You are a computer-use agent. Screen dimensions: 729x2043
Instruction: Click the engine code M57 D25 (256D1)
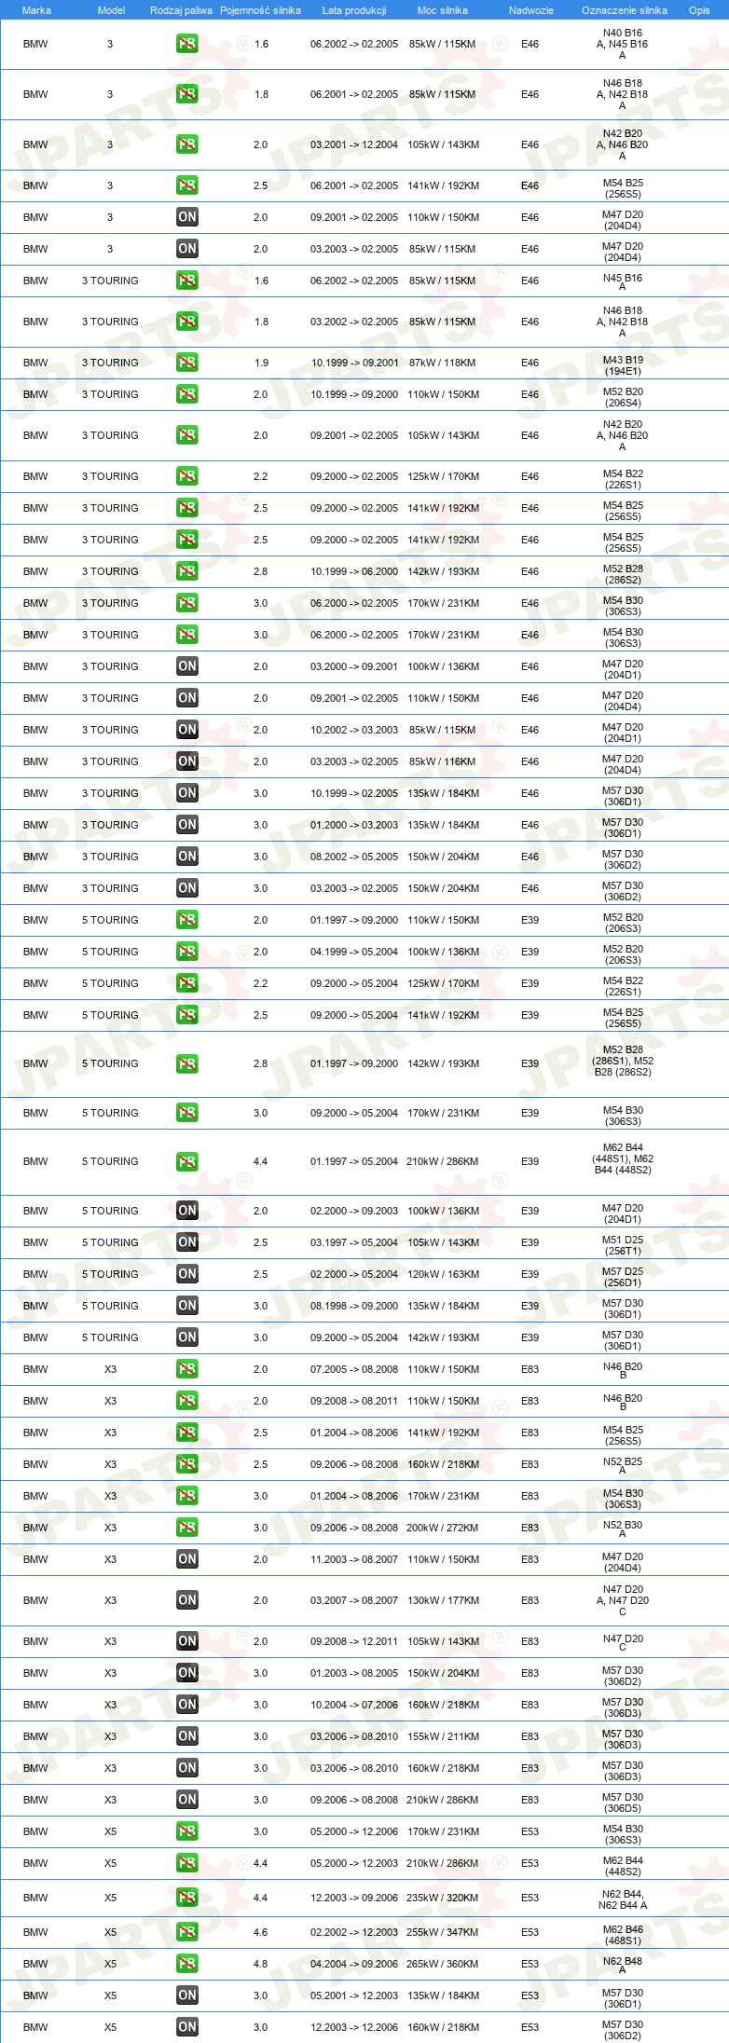623,1276
